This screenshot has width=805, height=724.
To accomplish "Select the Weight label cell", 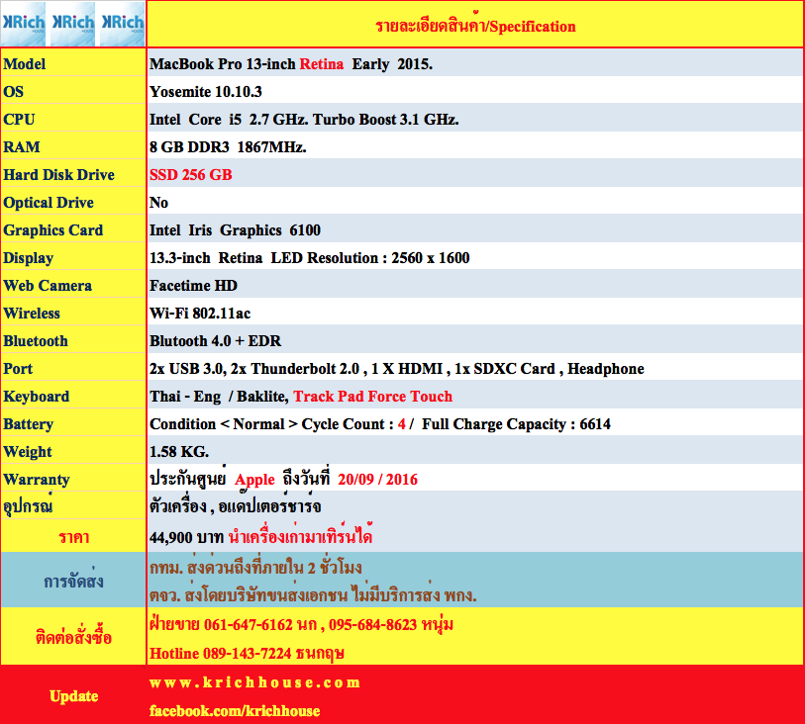I will pos(73,452).
